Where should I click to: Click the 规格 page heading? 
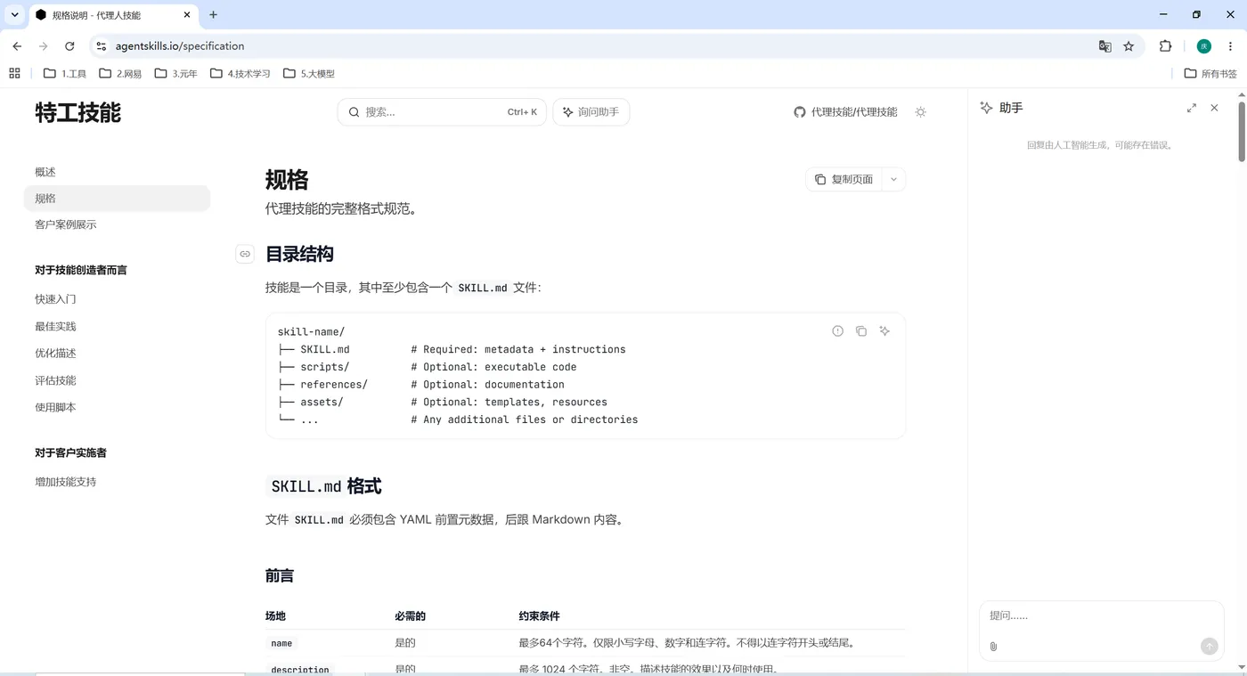[287, 180]
